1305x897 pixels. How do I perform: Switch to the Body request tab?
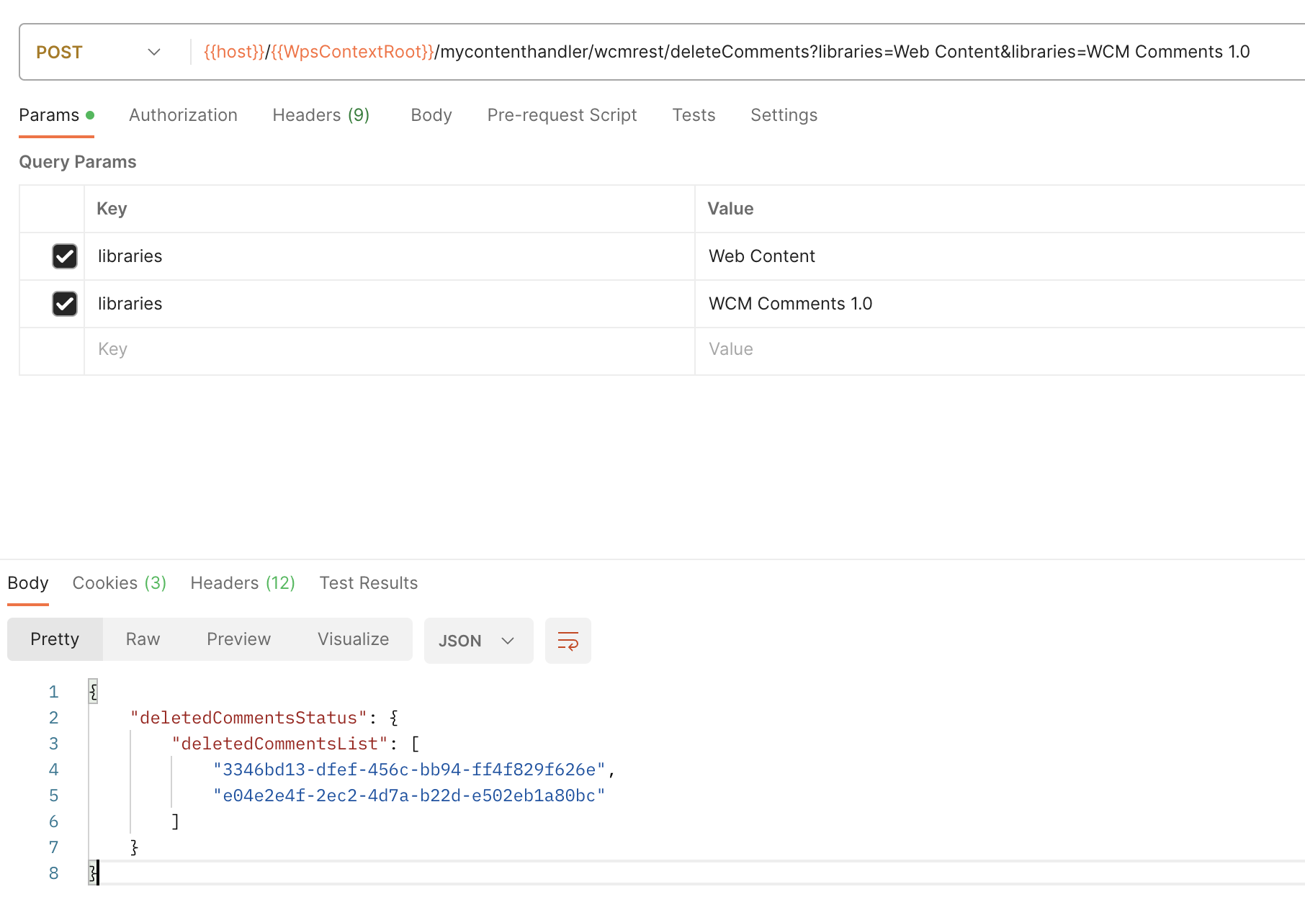431,115
